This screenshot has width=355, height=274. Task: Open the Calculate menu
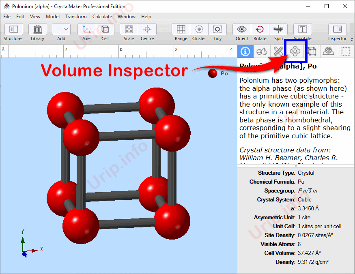[x=102, y=17]
